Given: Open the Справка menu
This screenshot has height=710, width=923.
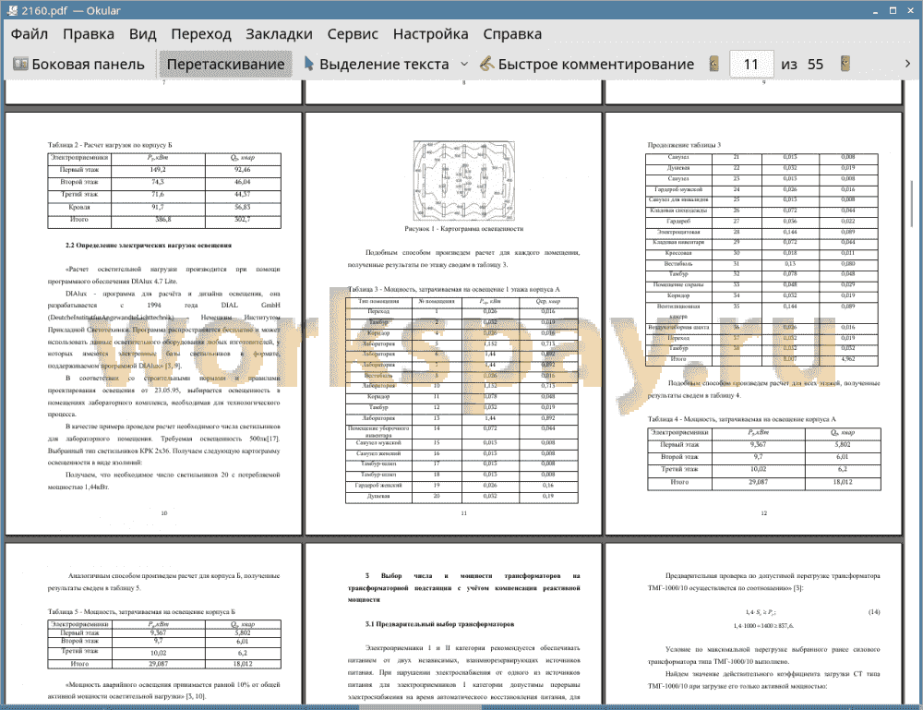Looking at the screenshot, I should [x=512, y=34].
